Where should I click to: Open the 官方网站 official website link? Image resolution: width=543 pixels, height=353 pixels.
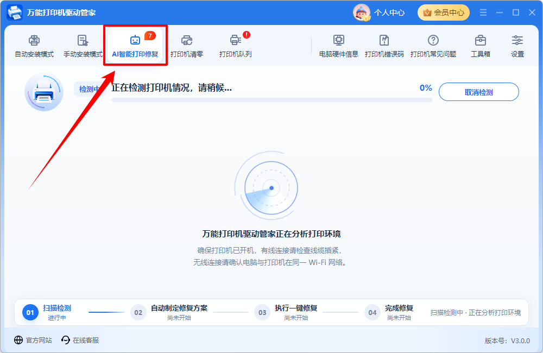click(33, 340)
